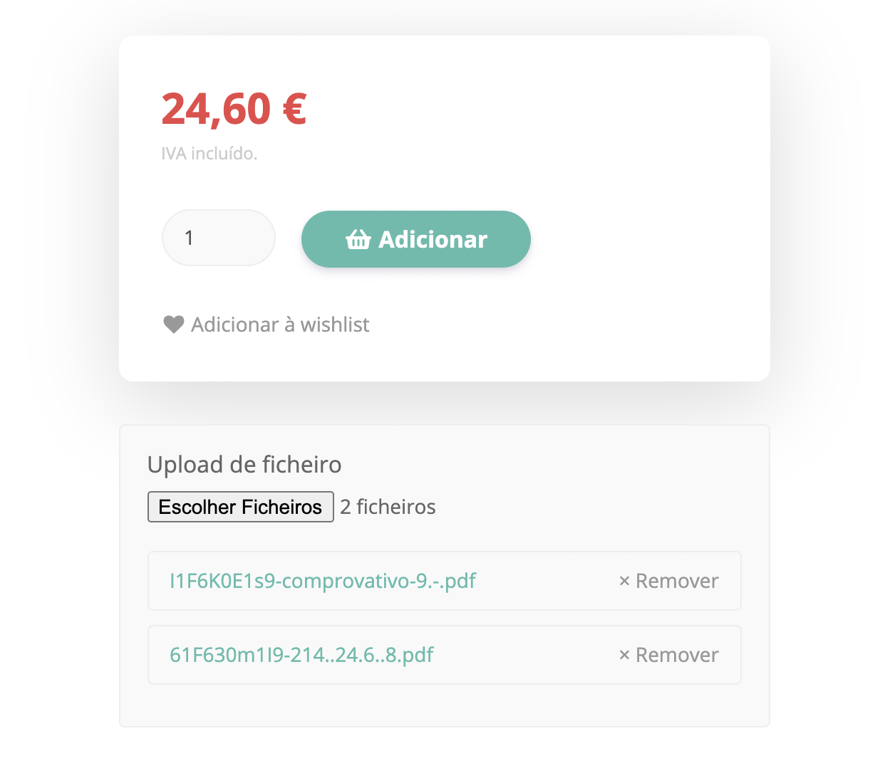890x763 pixels.
Task: Click the IVA incluído label
Action: pos(209,153)
